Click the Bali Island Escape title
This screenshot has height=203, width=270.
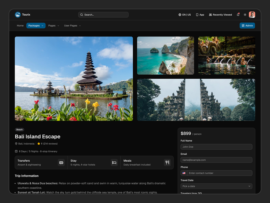click(37, 136)
